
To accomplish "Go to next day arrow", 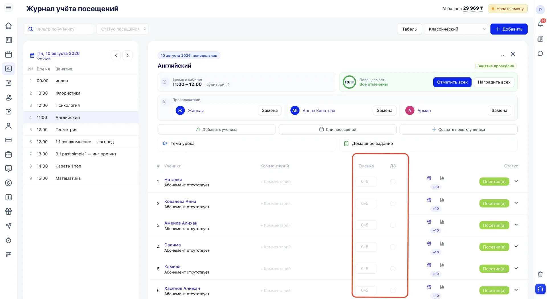I will 127,55.
